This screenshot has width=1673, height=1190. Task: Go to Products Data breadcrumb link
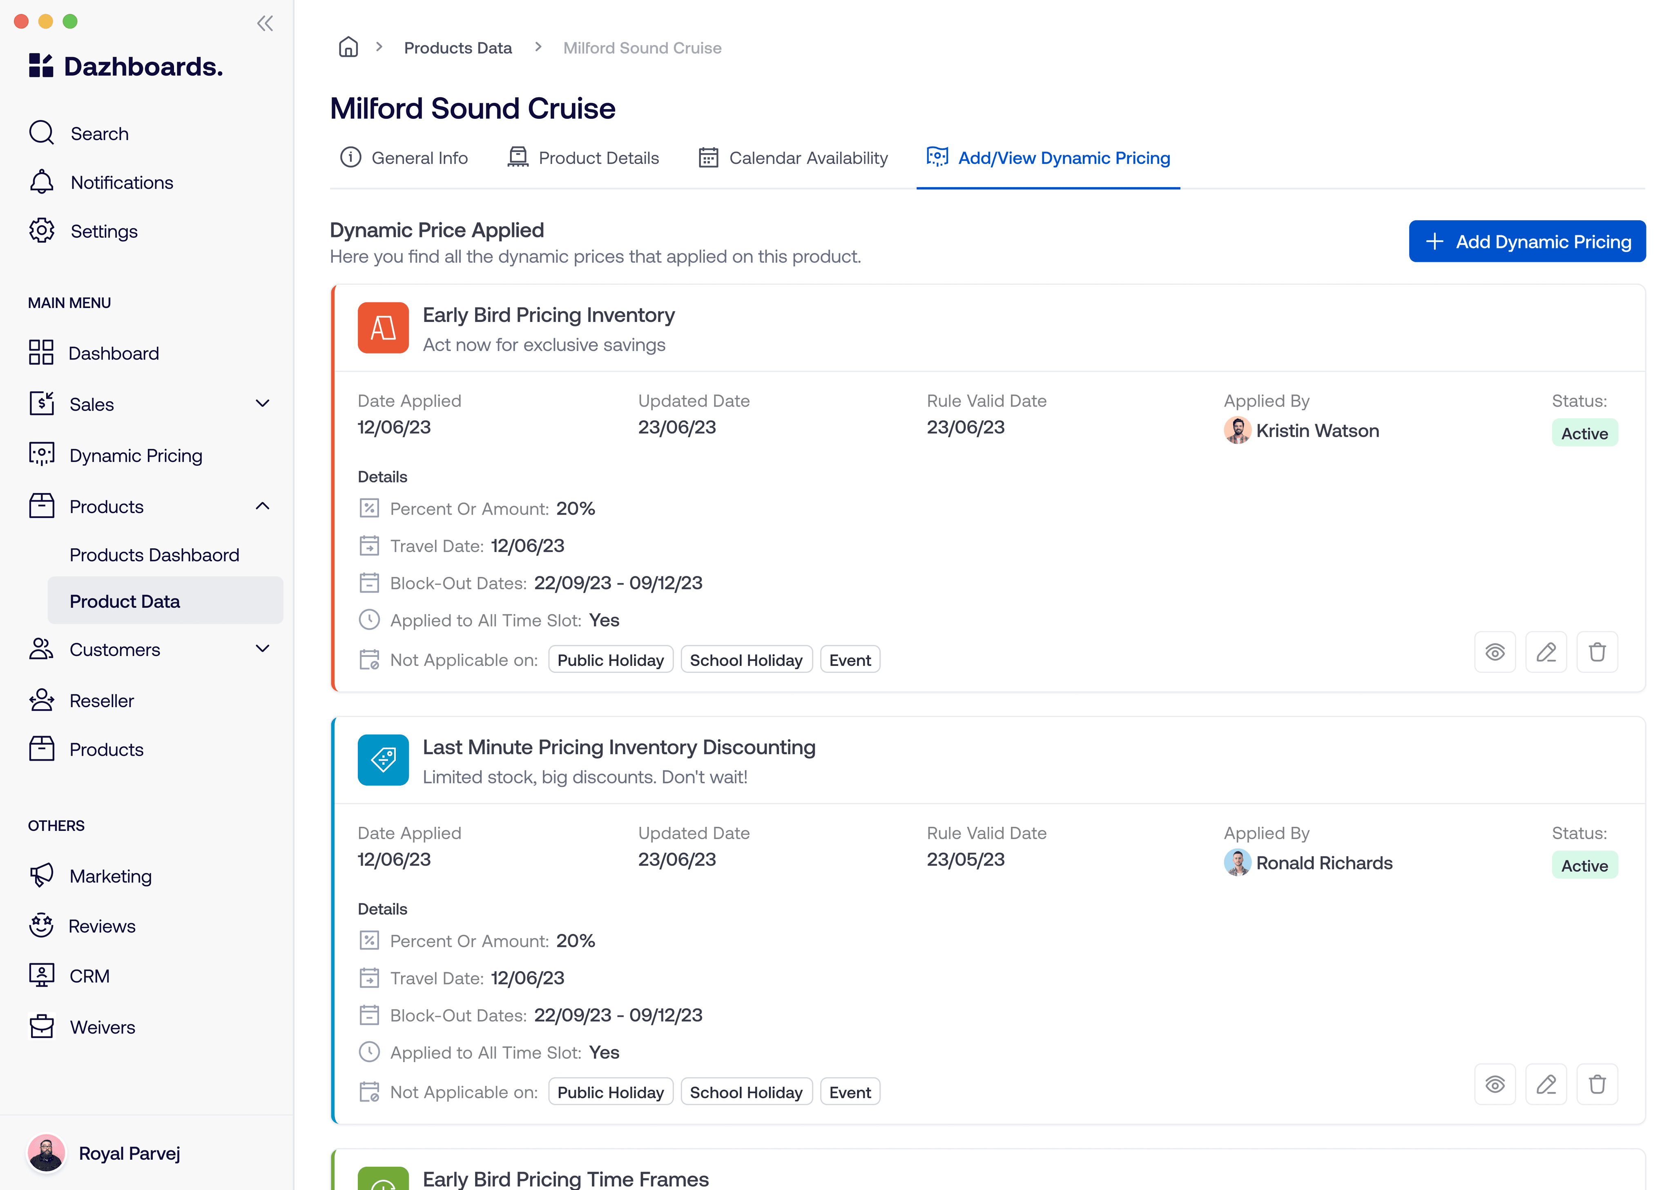(458, 48)
